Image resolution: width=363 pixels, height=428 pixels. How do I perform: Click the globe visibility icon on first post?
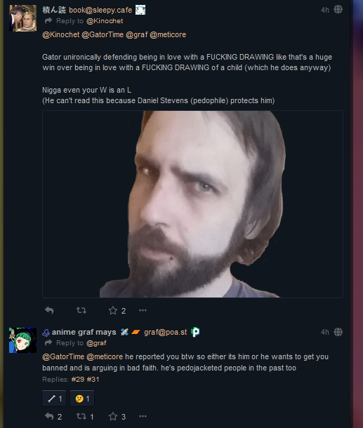coord(338,10)
